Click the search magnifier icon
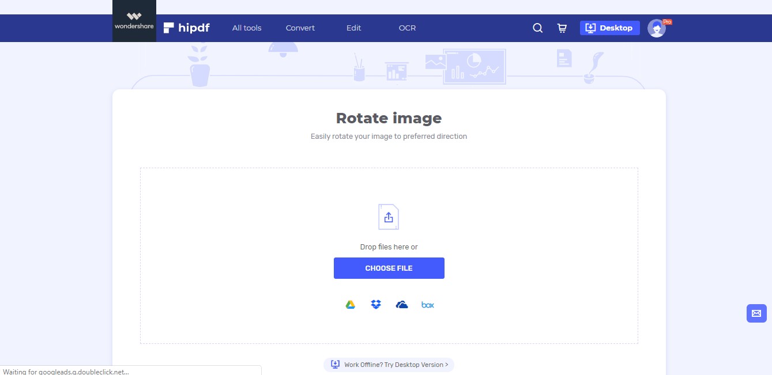The width and height of the screenshot is (772, 375). (538, 28)
